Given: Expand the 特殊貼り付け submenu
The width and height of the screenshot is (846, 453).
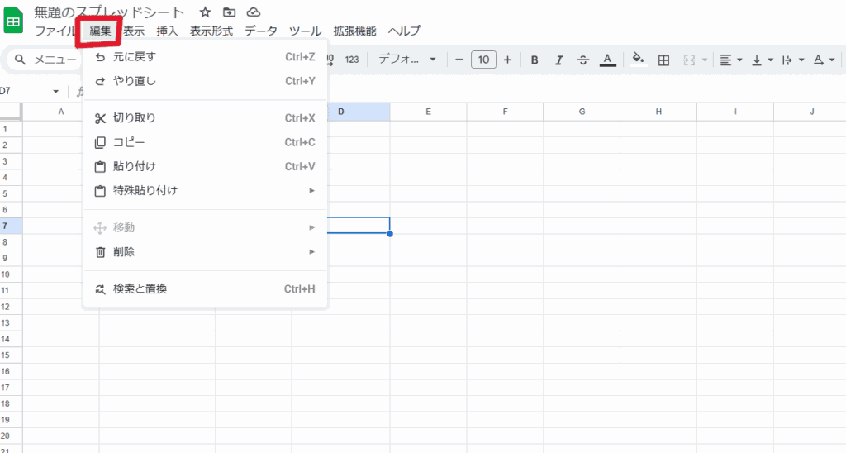Looking at the screenshot, I should 206,191.
